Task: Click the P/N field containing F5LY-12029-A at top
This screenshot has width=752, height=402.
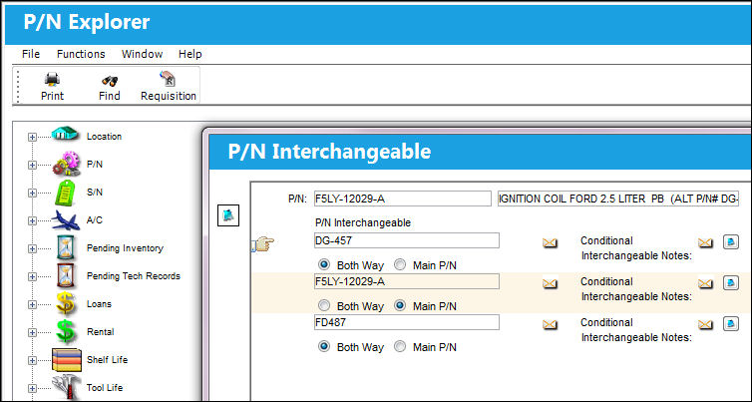Action: point(402,199)
